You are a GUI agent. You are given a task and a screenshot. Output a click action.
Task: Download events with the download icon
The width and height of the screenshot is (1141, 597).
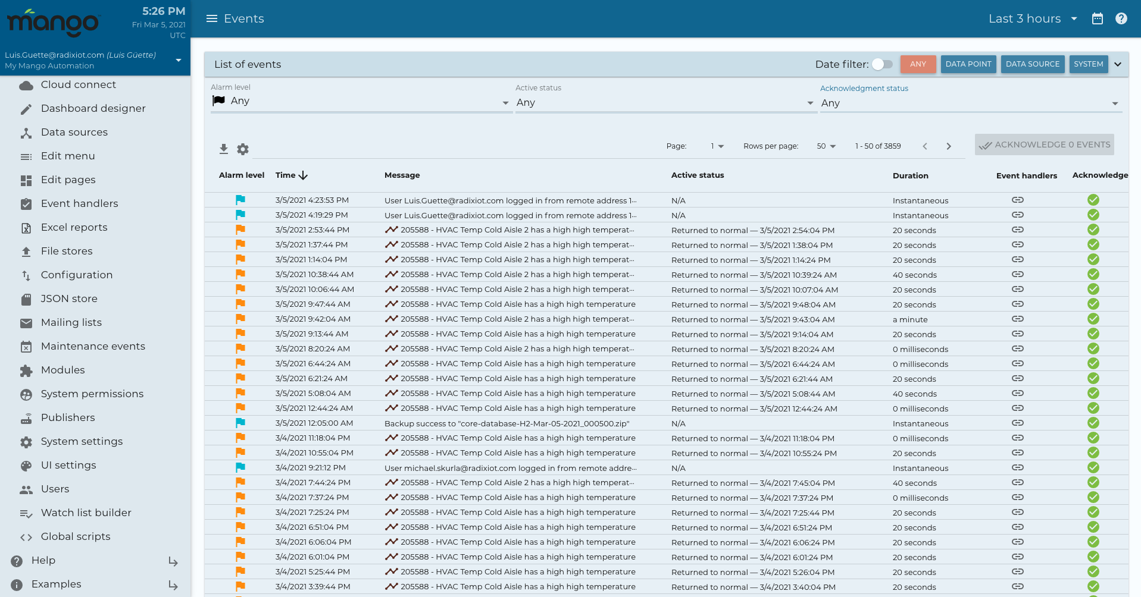pos(224,149)
